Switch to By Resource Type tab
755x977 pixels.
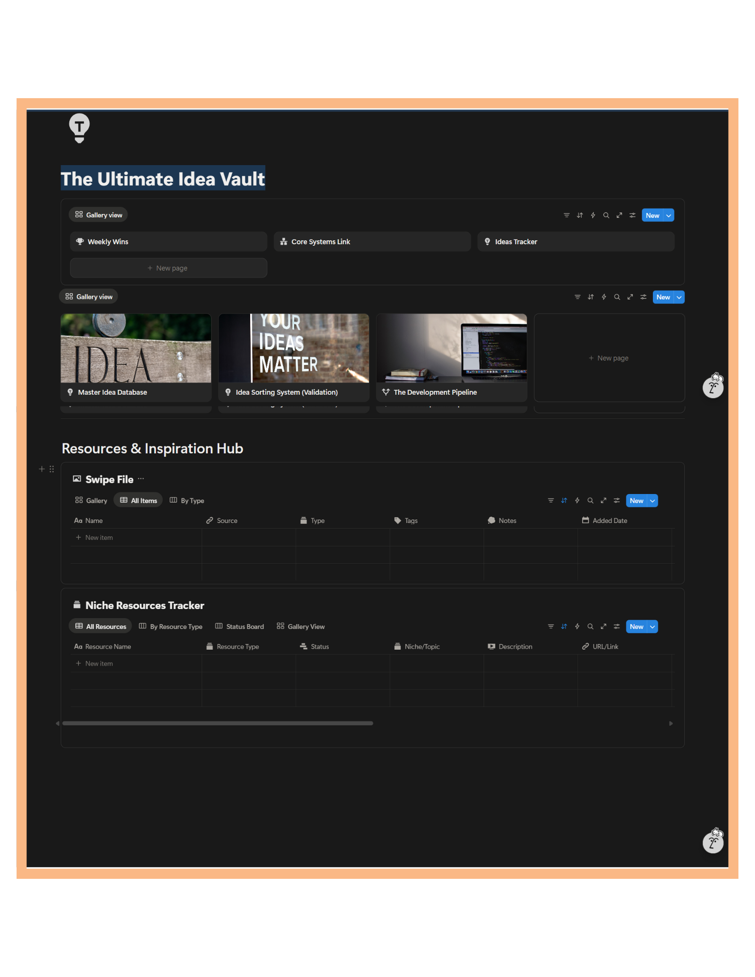pyautogui.click(x=171, y=626)
